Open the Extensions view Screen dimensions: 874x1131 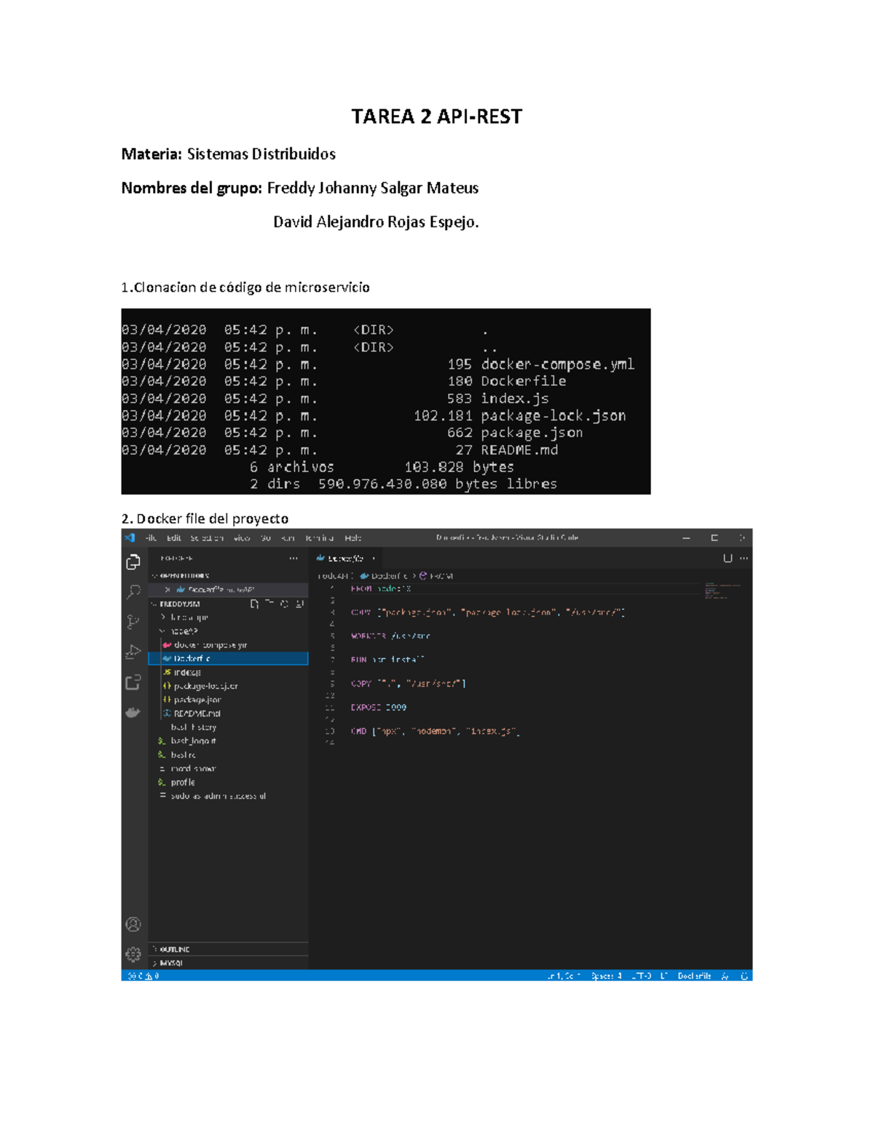(133, 682)
